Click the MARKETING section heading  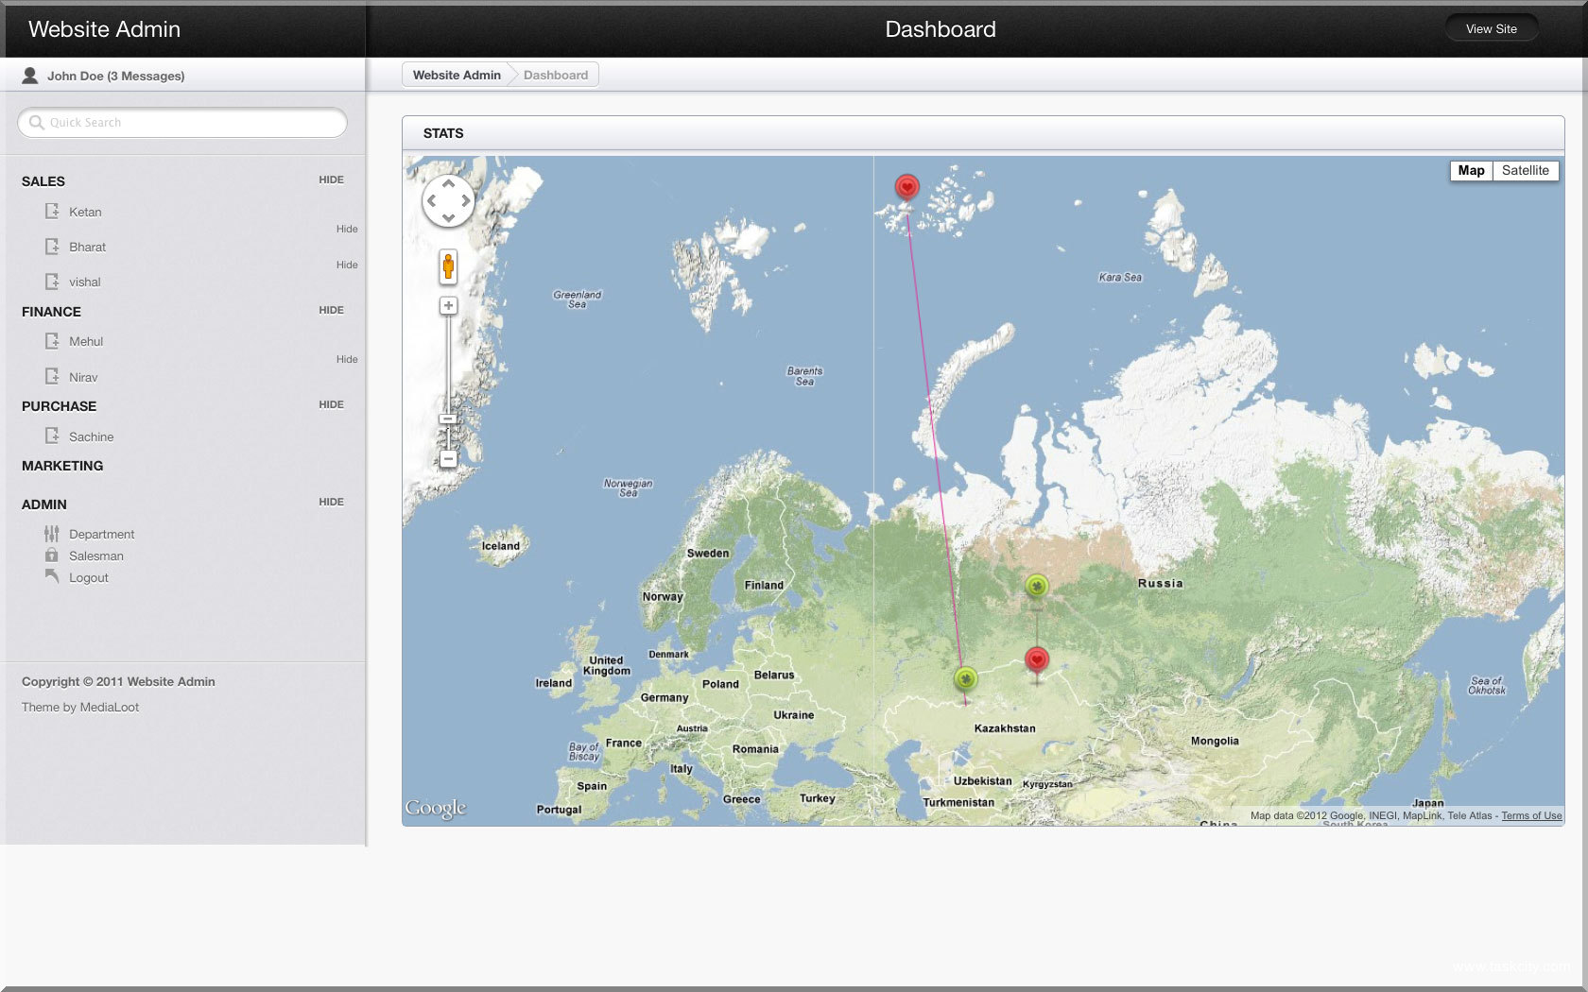pyautogui.click(x=62, y=466)
